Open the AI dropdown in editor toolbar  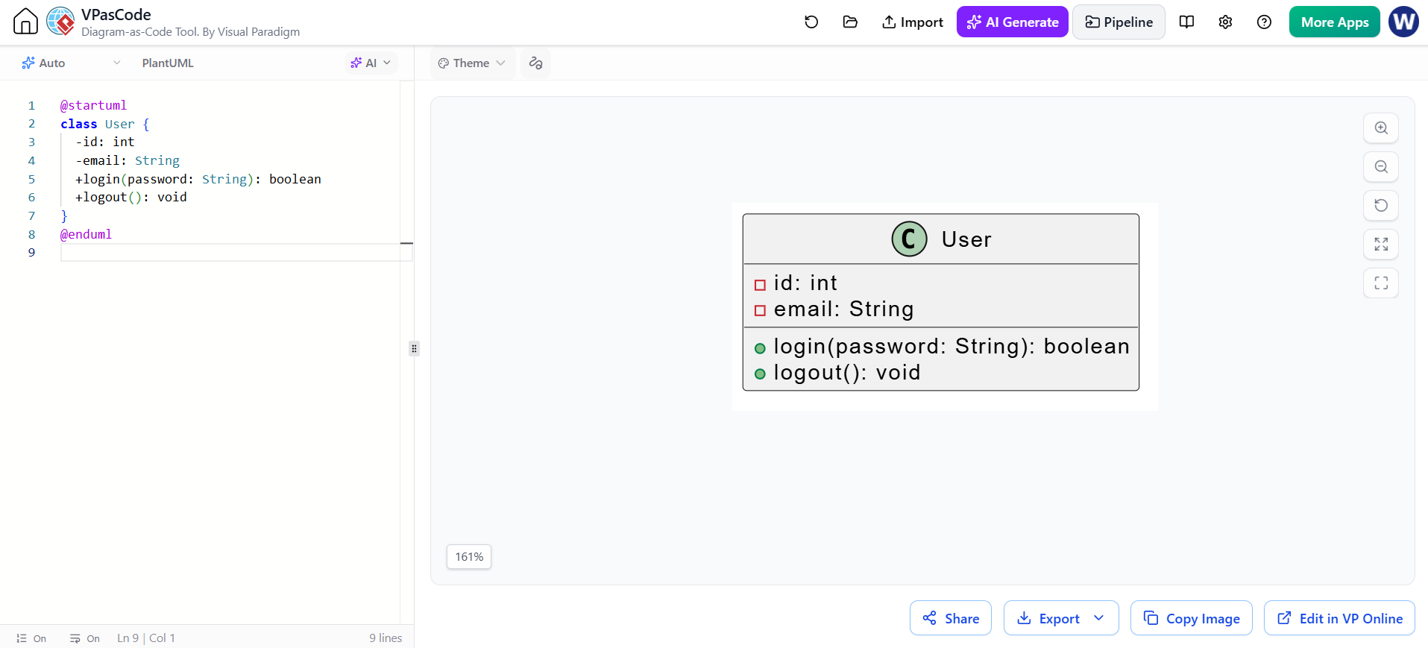(x=371, y=63)
